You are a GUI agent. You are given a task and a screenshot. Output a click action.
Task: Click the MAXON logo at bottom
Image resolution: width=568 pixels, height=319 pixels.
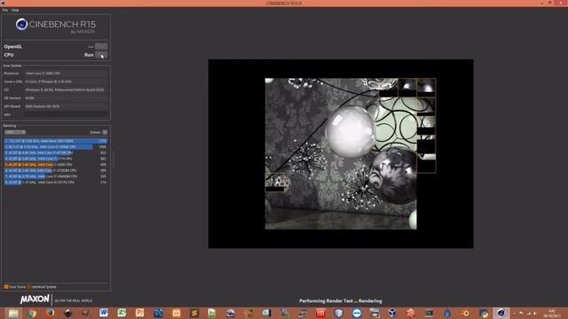pos(35,300)
